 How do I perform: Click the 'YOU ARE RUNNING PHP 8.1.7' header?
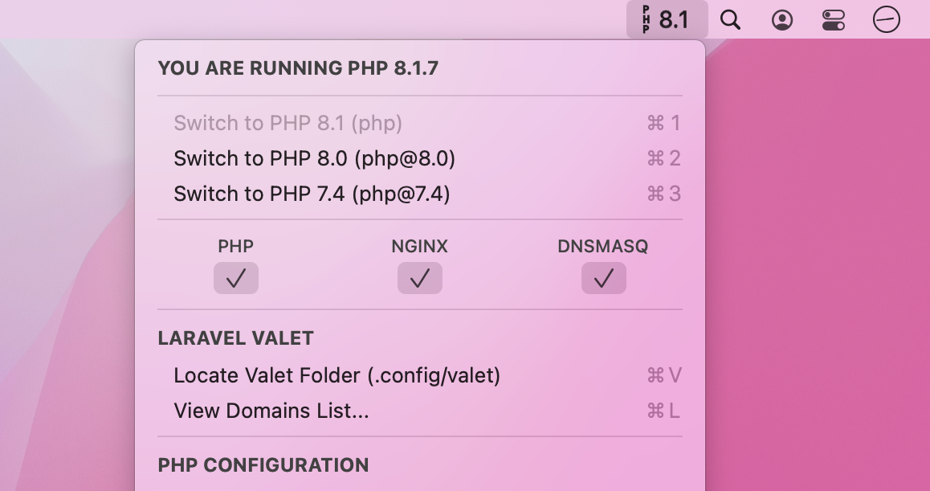pyautogui.click(x=298, y=68)
